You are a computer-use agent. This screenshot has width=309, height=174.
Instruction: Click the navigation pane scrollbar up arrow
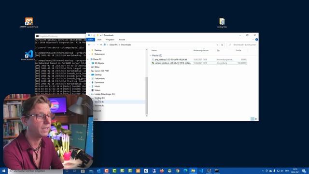click(146, 50)
